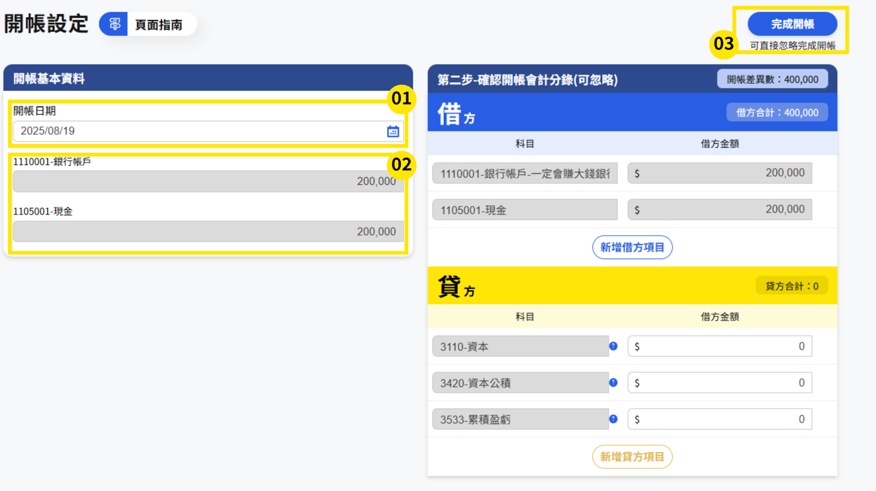Click the 科目 column header under 借方
876x491 pixels.
click(525, 144)
